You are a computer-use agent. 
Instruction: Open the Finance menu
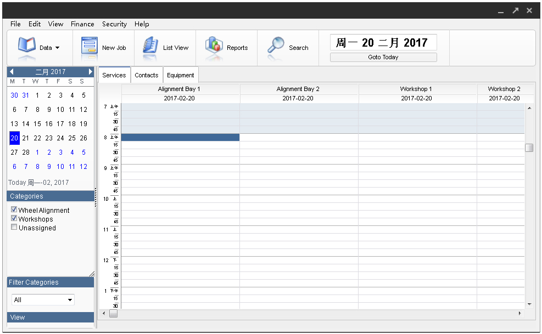[82, 24]
